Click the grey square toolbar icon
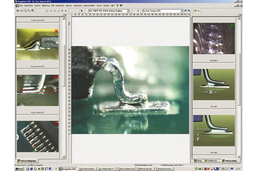 pos(66,11)
